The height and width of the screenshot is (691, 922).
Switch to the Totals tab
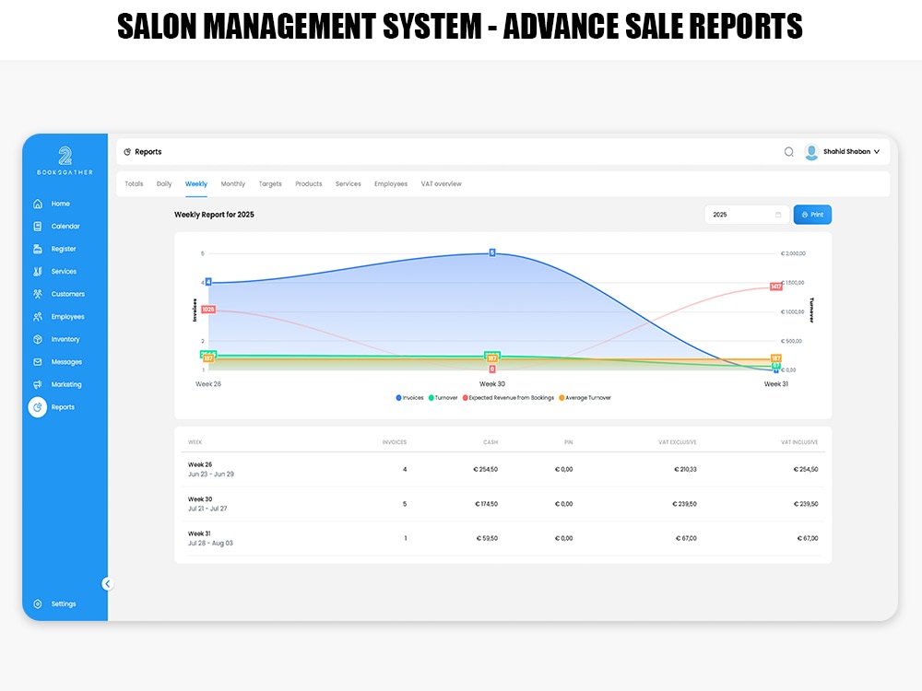(134, 184)
